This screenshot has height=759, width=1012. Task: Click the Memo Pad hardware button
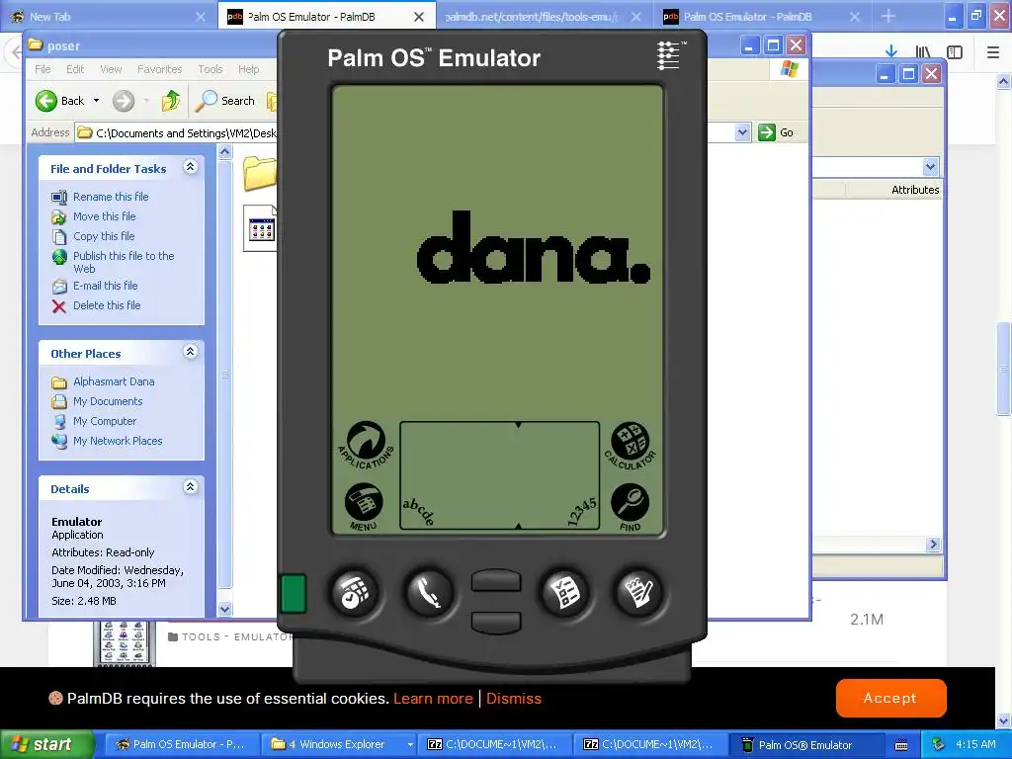click(638, 593)
